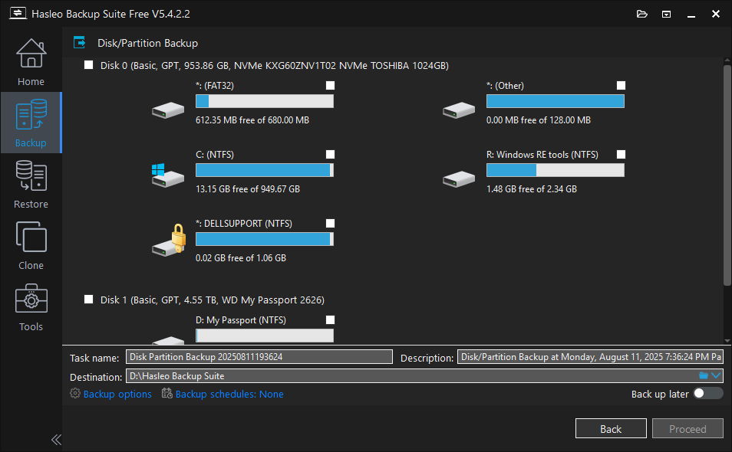Open the Backup options link
Screen dimensions: 732x452
pyautogui.click(x=117, y=395)
